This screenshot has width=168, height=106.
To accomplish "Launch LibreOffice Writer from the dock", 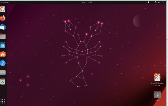I will click(3, 45).
